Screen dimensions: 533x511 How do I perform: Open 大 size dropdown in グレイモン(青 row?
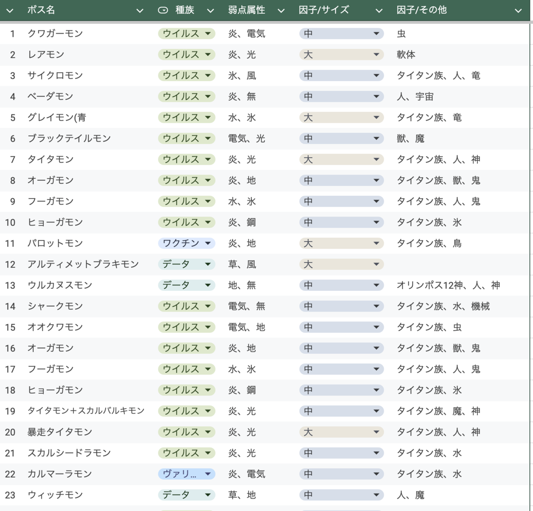pos(341,117)
